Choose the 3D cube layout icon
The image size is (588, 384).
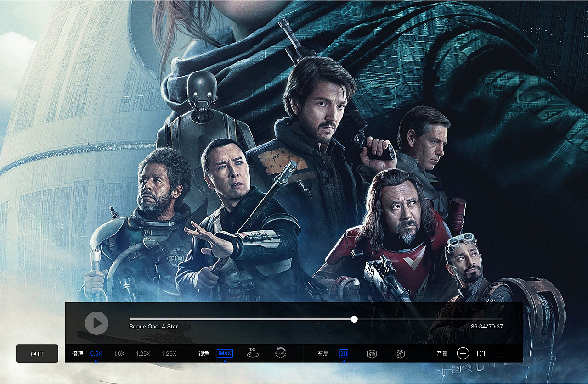point(372,354)
